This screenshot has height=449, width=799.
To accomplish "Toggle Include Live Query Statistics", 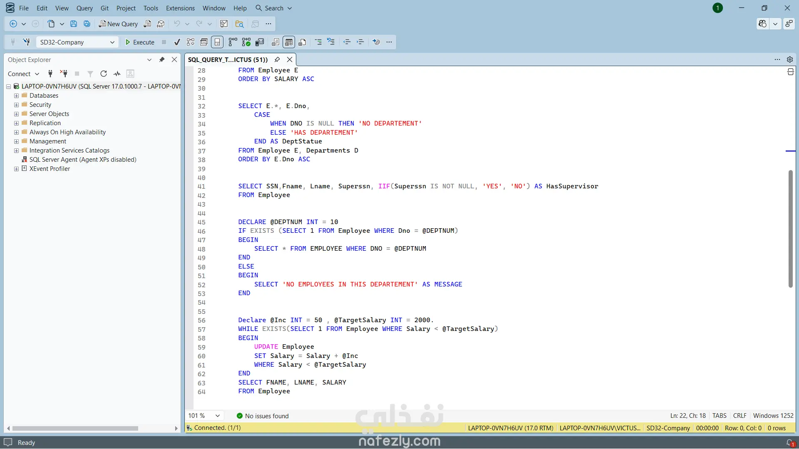I will pos(246,42).
